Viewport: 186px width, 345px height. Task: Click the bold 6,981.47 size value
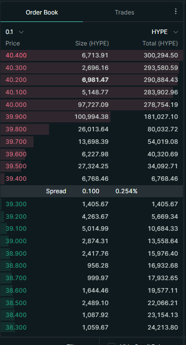tap(95, 80)
